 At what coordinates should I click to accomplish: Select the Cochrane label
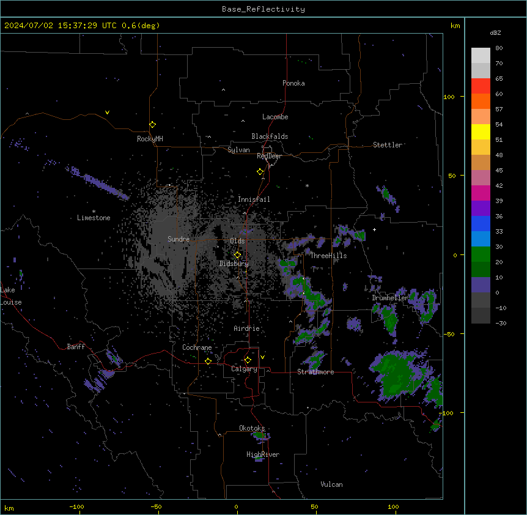tap(197, 347)
